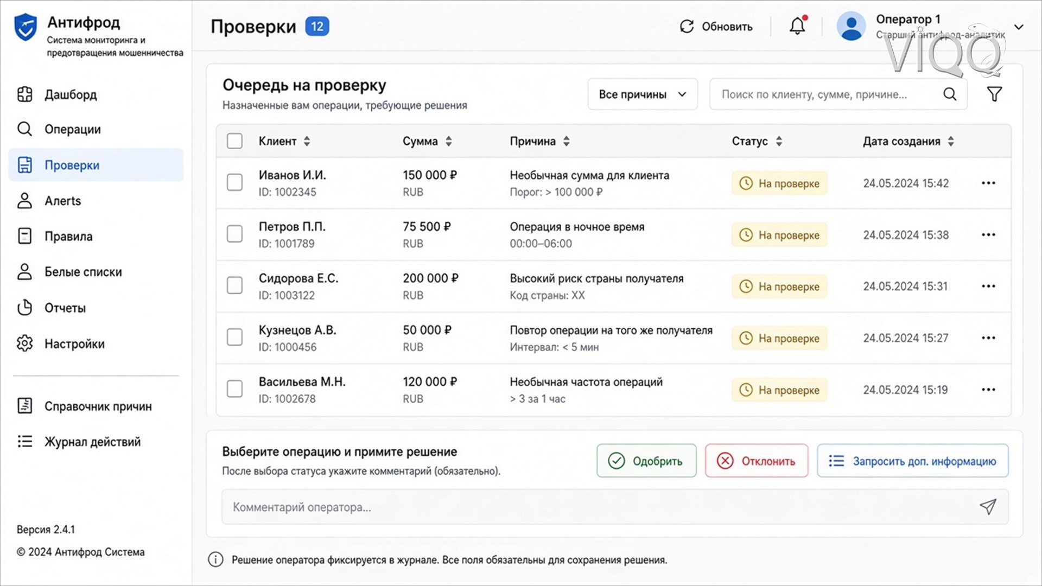The width and height of the screenshot is (1042, 586).
Task: Tick the Кузнецов А.В. row checkbox
Action: point(234,337)
